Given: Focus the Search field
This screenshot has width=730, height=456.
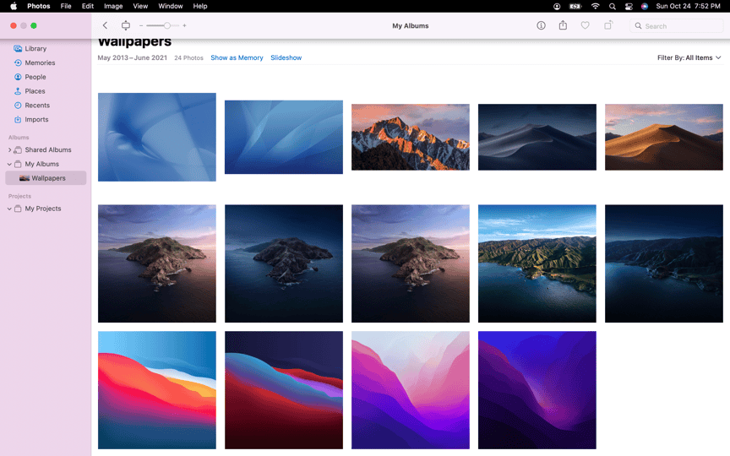Looking at the screenshot, I should pos(677,26).
